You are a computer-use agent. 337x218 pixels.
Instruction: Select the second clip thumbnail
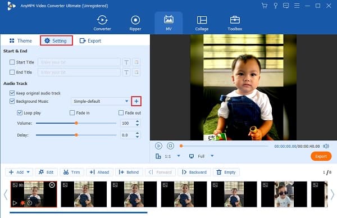[84, 194]
